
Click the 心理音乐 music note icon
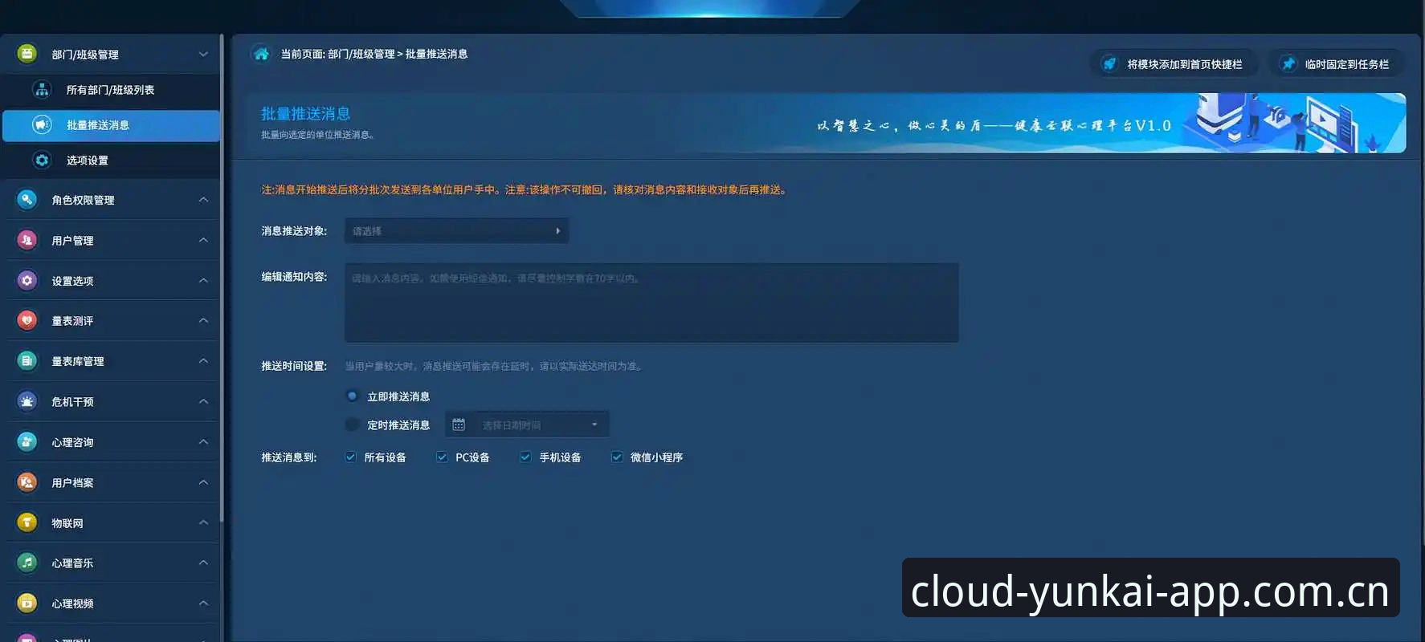click(27, 563)
